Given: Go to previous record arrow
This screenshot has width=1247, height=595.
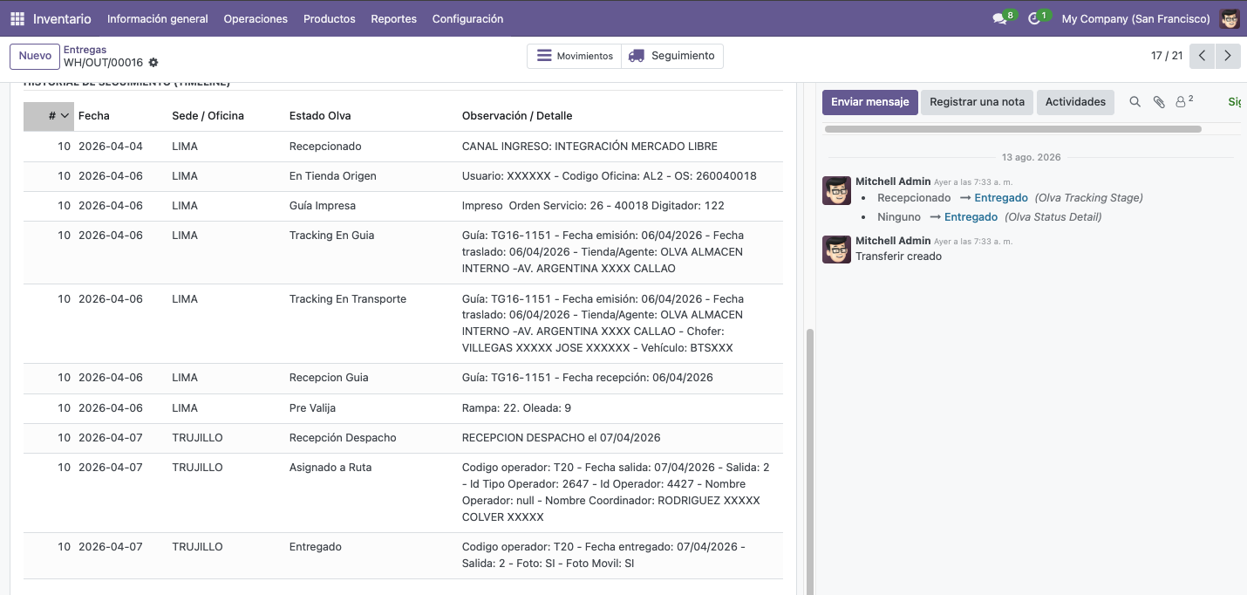Looking at the screenshot, I should coord(1202,56).
